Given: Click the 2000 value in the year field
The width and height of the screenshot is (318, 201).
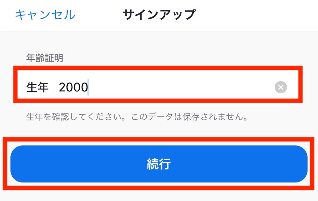Looking at the screenshot, I should pos(73,87).
